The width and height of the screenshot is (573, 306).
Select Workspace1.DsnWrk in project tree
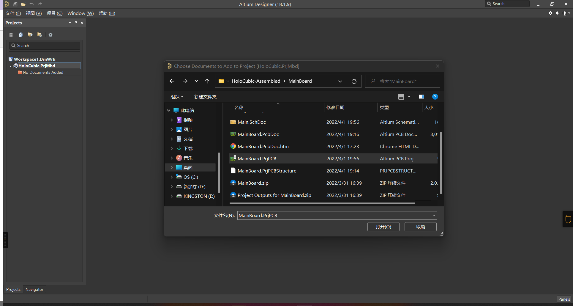[x=34, y=59]
